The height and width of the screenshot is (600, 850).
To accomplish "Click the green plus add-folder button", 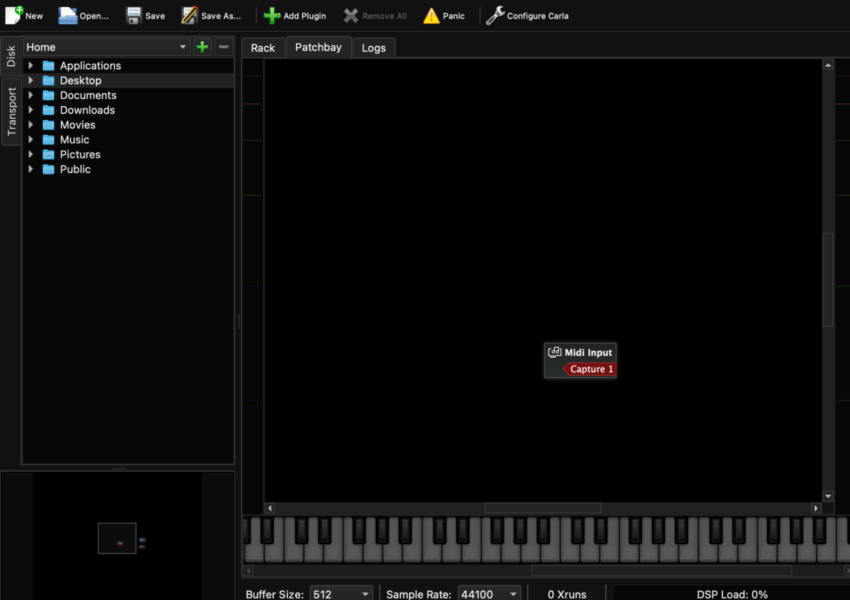I will point(203,47).
